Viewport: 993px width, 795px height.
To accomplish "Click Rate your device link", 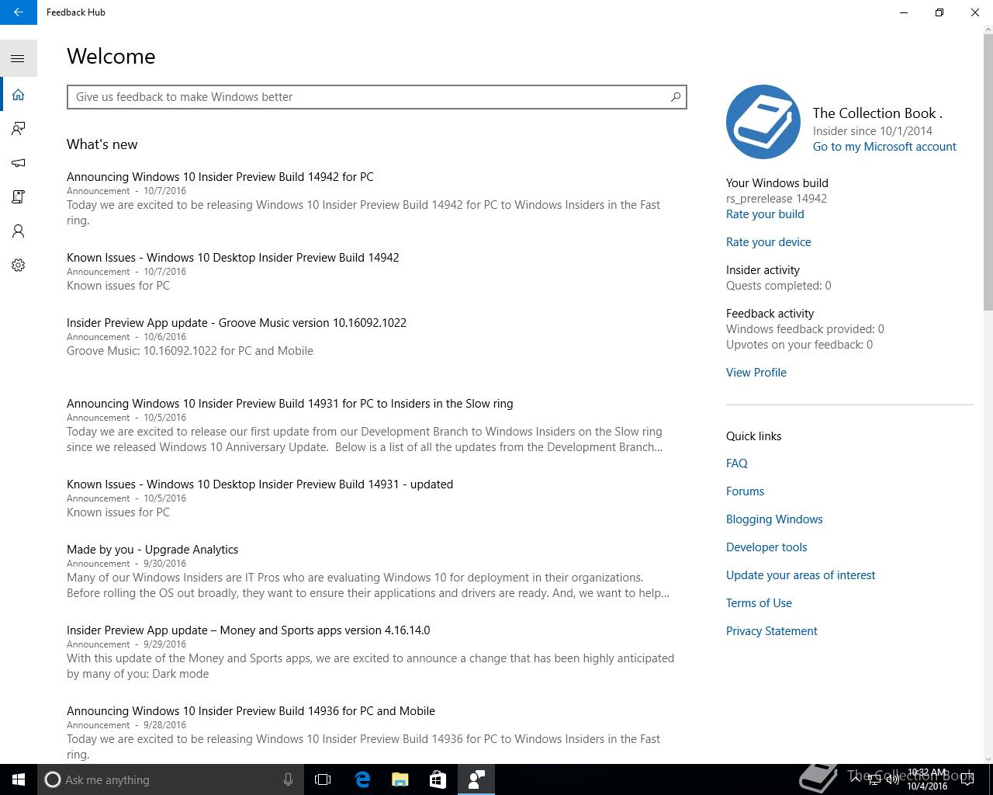I will 769,242.
